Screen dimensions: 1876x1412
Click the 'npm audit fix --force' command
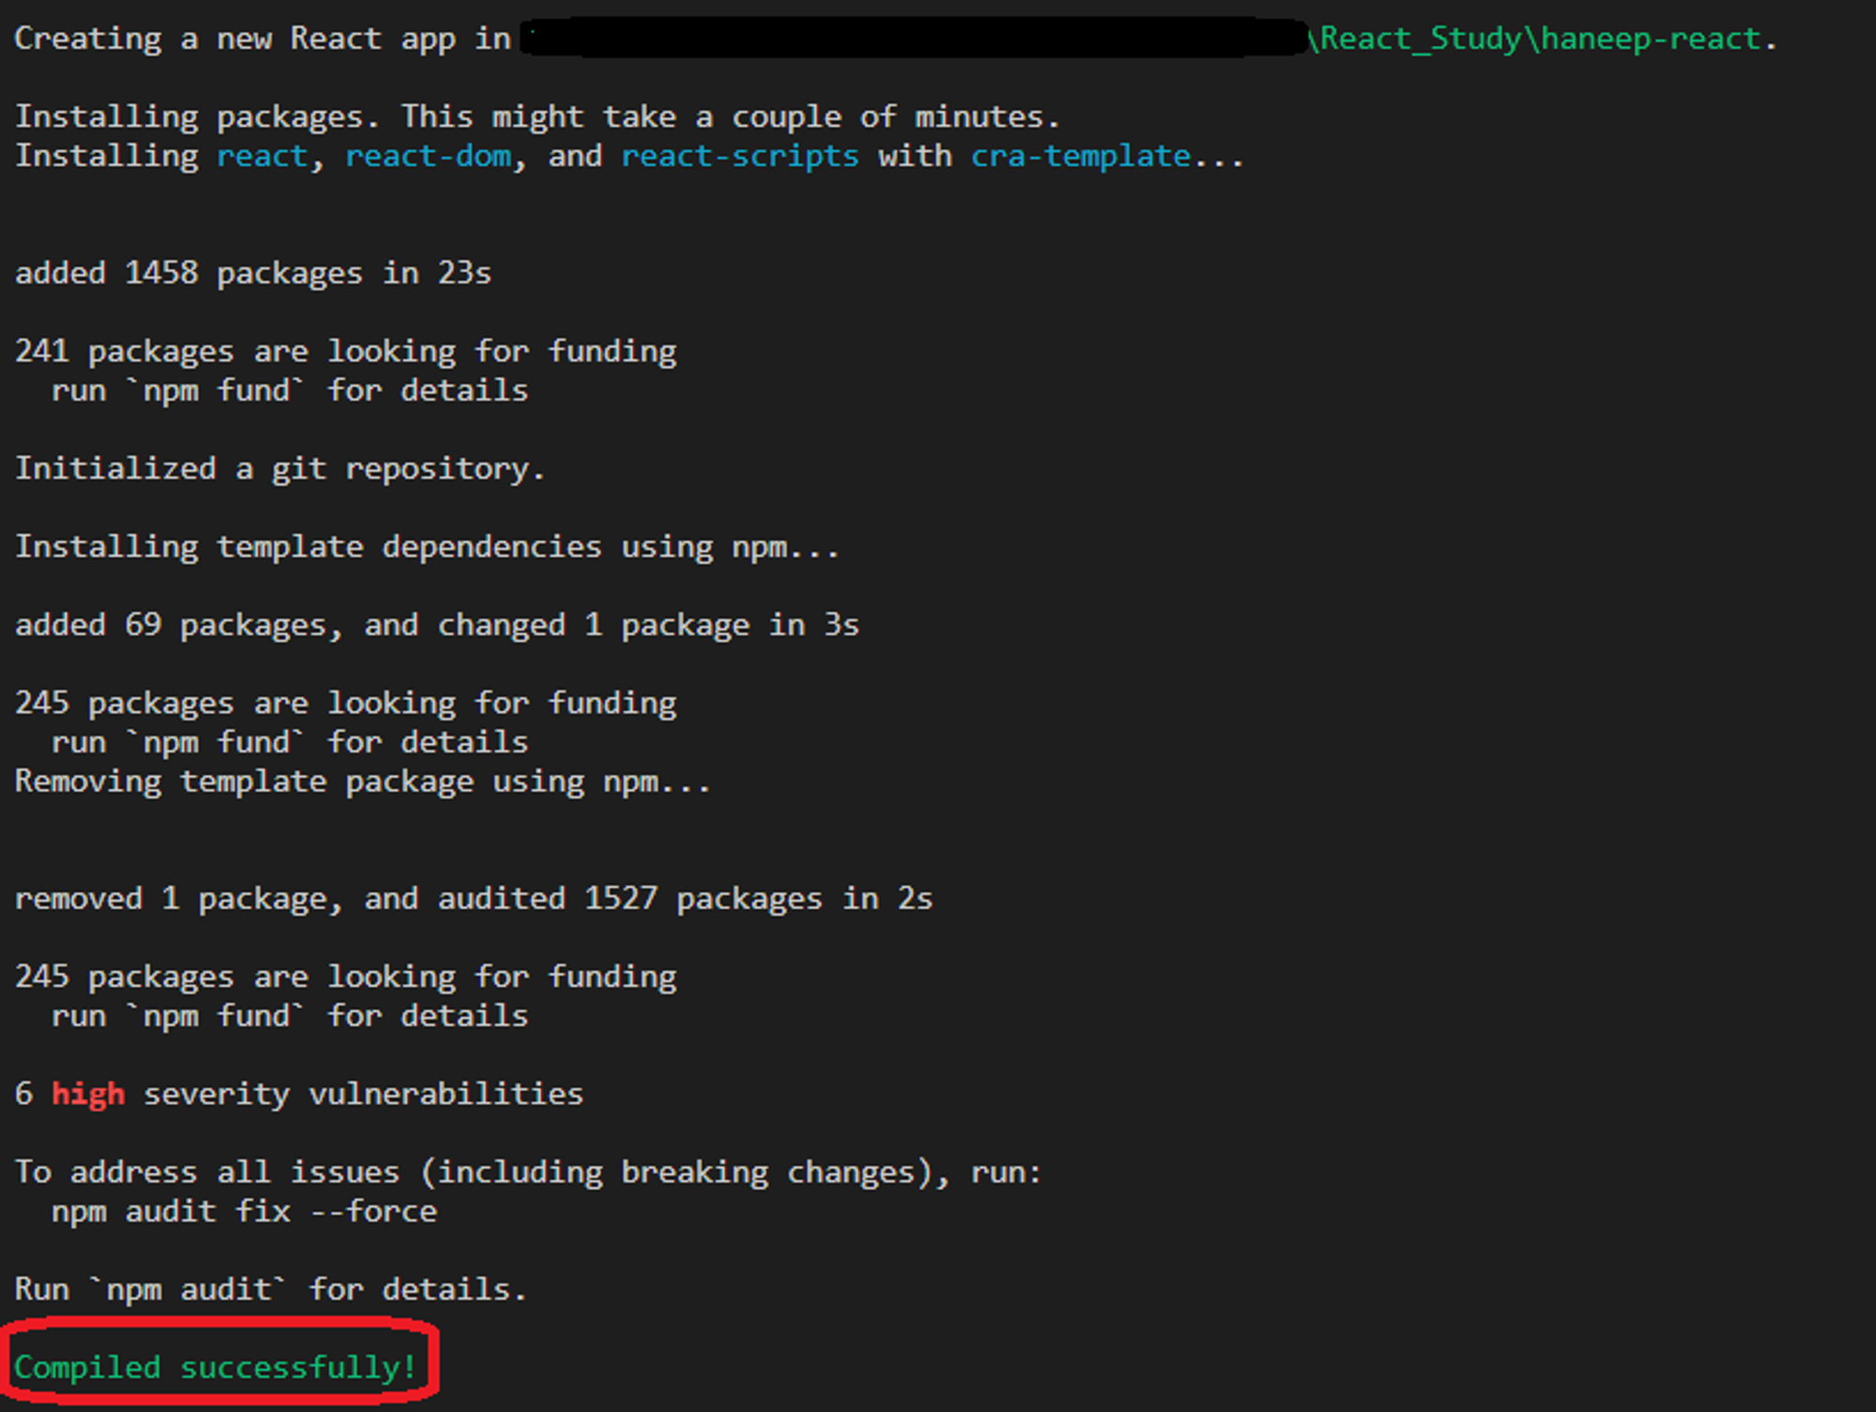point(244,1211)
